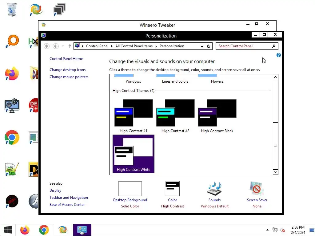This screenshot has height=236, width=315.
Task: Open the Color high contrast icon
Action: pyautogui.click(x=172, y=189)
